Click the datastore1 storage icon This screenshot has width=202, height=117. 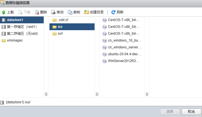coord(4,20)
